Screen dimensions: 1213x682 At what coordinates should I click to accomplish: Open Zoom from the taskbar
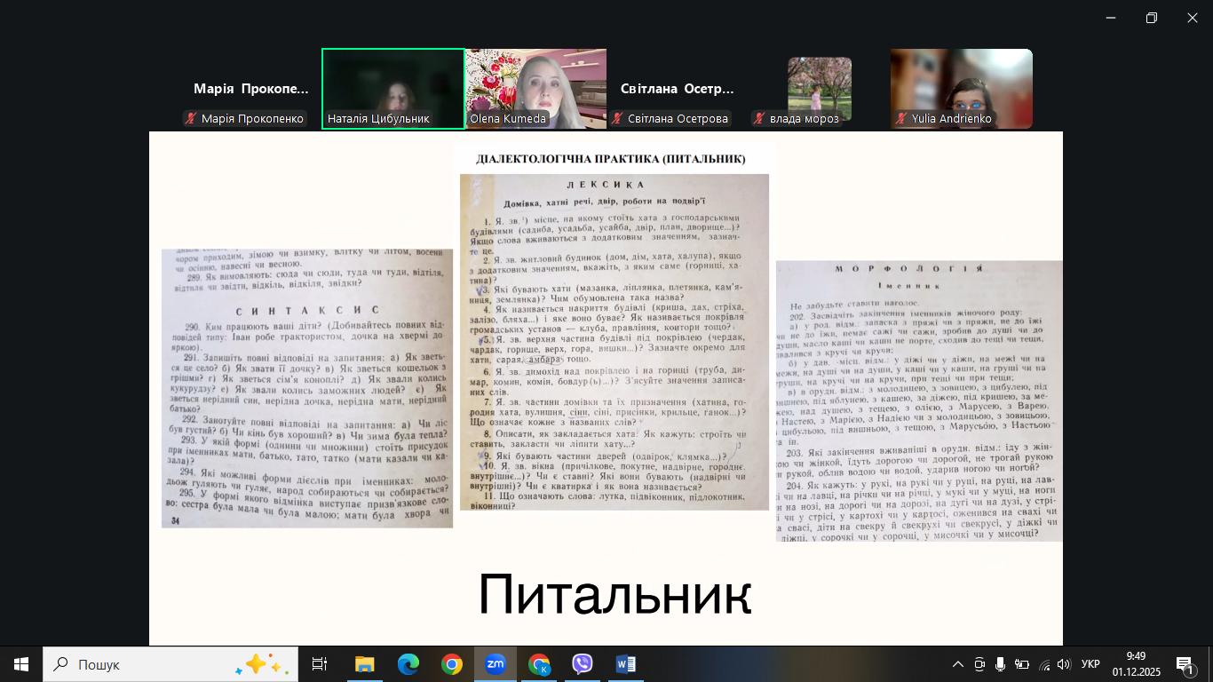tap(496, 664)
